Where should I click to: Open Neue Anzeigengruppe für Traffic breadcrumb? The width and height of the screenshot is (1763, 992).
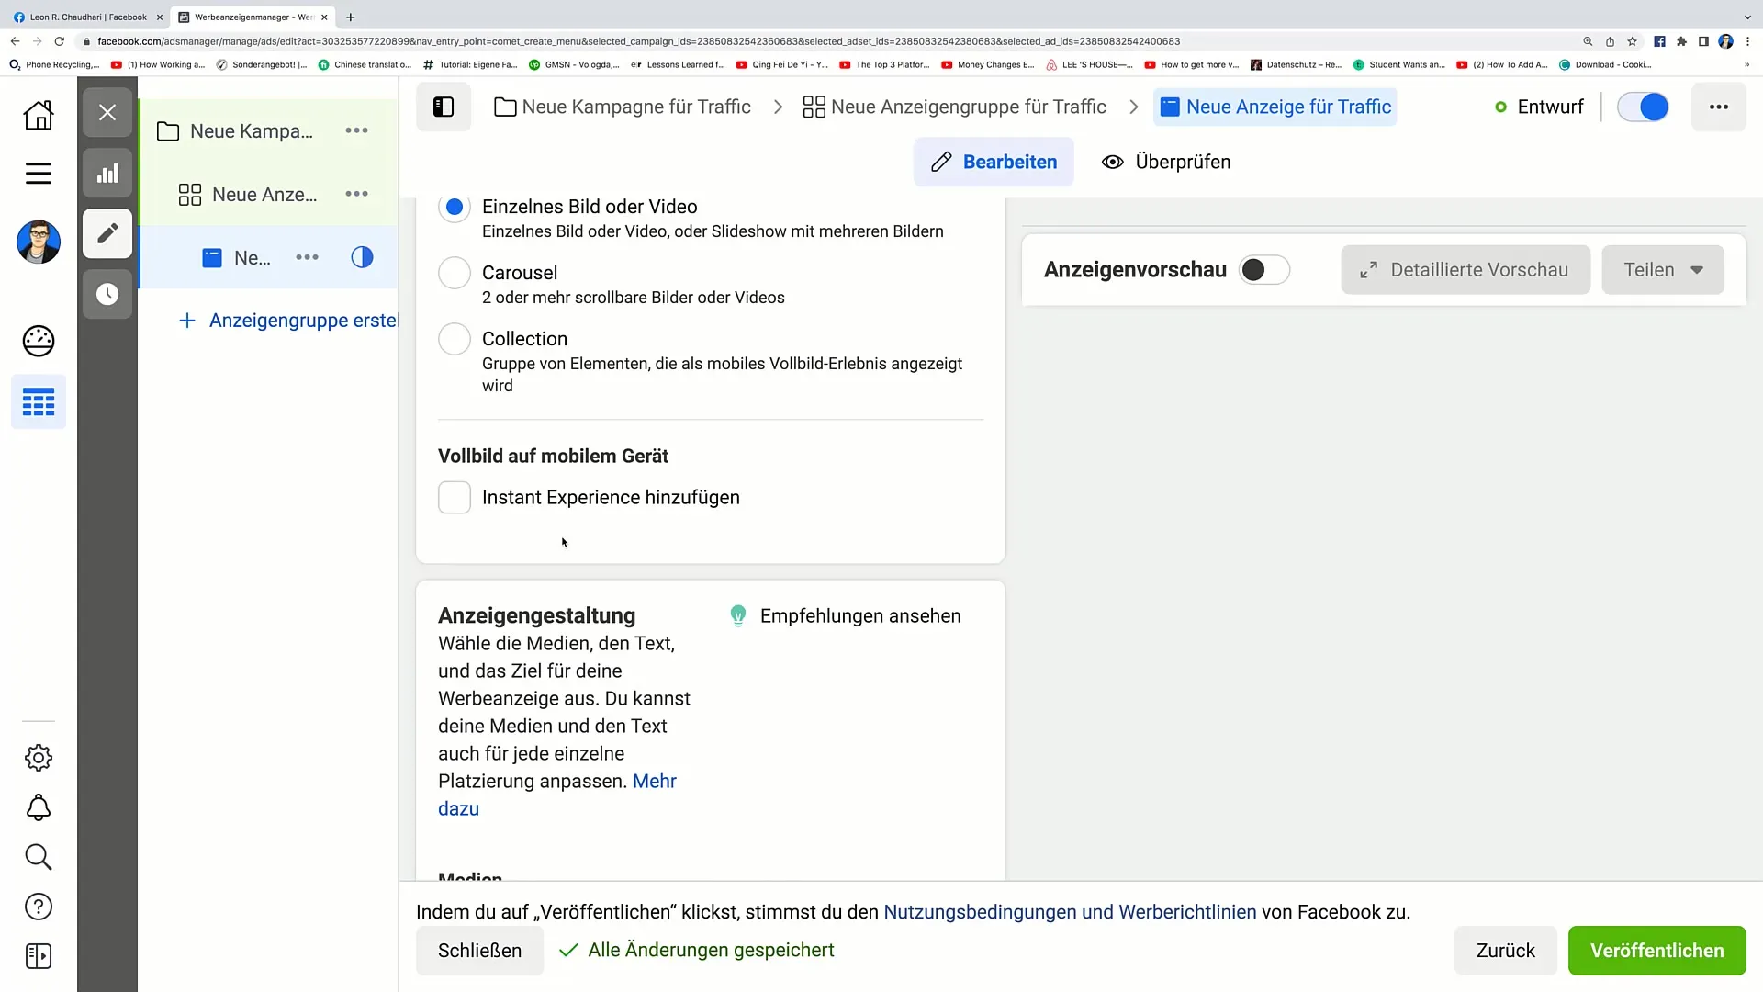coord(954,107)
